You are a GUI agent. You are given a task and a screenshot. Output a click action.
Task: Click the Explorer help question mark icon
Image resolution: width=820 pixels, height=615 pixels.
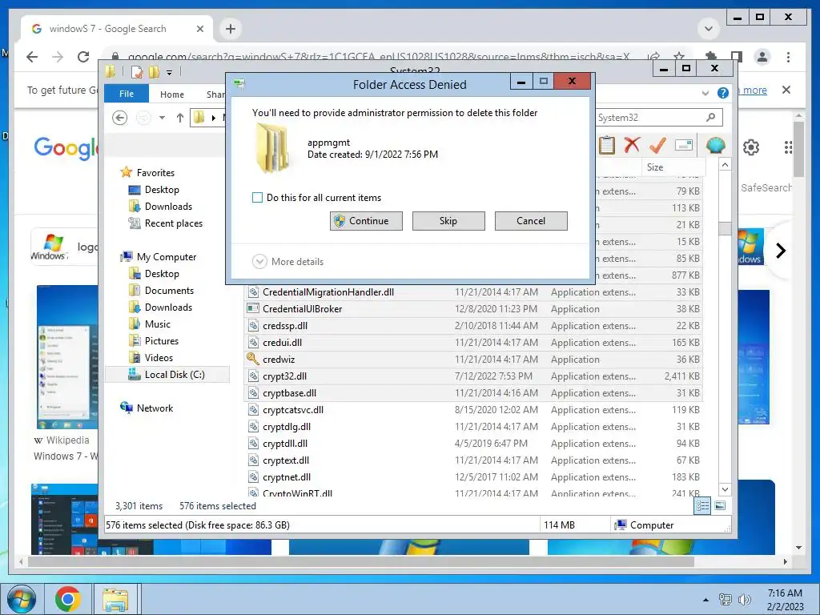[723, 93]
